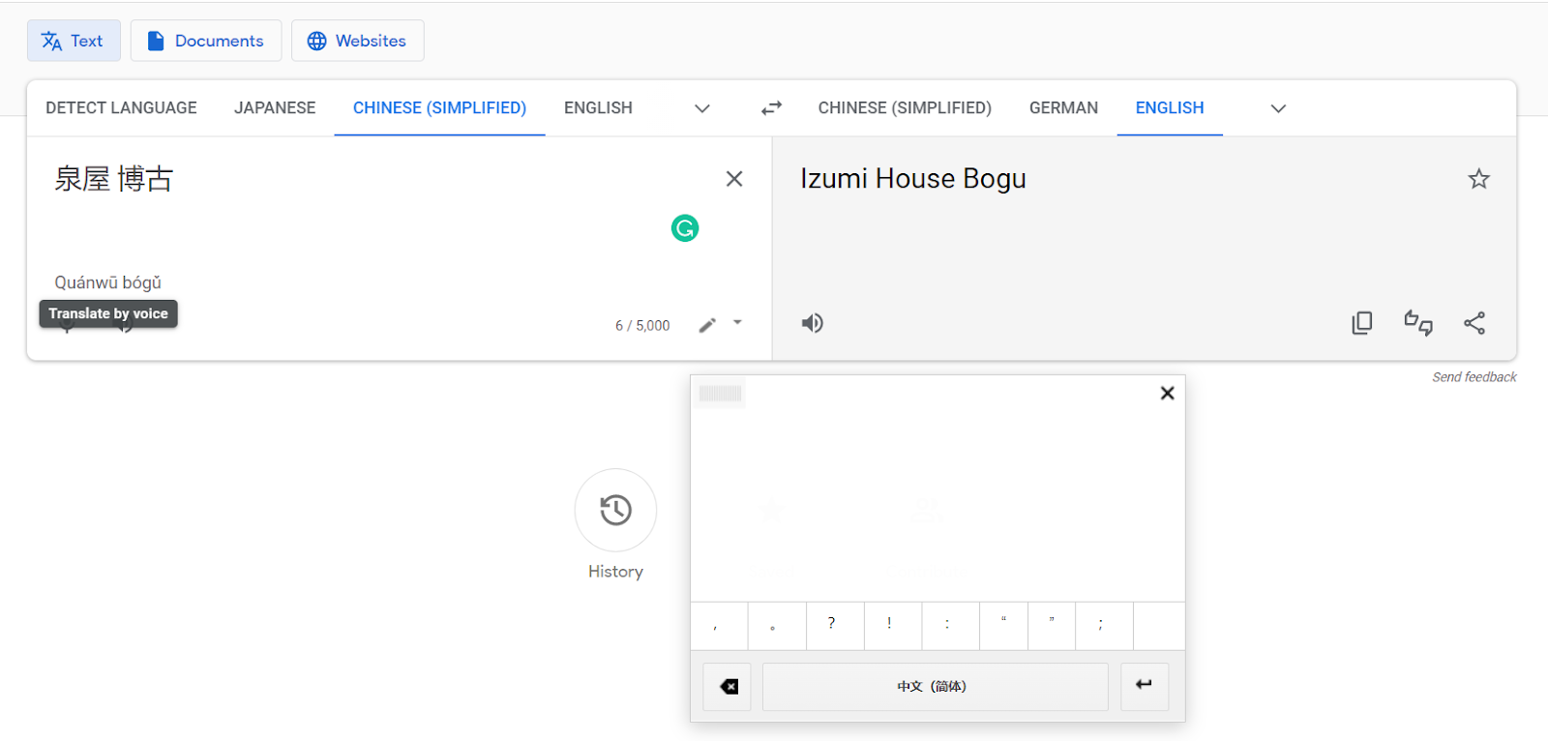
Task: Click the Quánwū bógǔ romanization text
Action: point(107,282)
